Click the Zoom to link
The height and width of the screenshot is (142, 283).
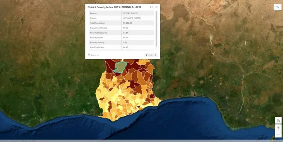click(x=93, y=55)
